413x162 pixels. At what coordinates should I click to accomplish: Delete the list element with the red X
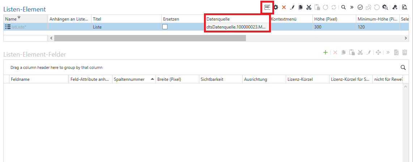click(x=284, y=7)
